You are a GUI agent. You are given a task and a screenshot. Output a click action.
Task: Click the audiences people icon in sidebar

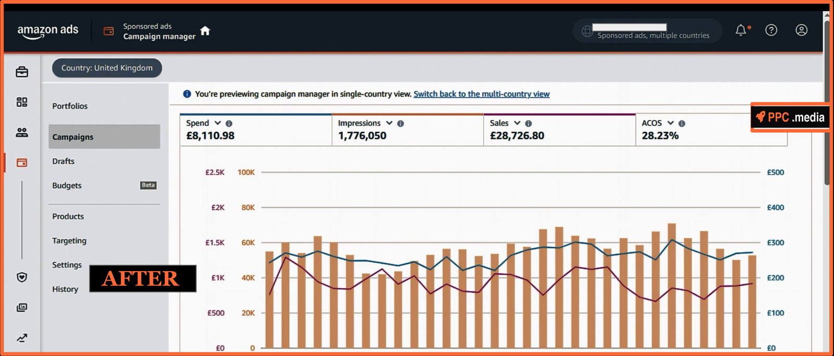22,132
